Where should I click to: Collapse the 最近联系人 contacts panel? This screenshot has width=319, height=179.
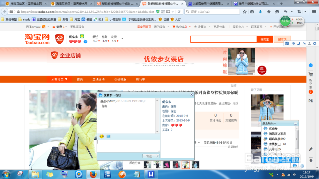[295, 124]
